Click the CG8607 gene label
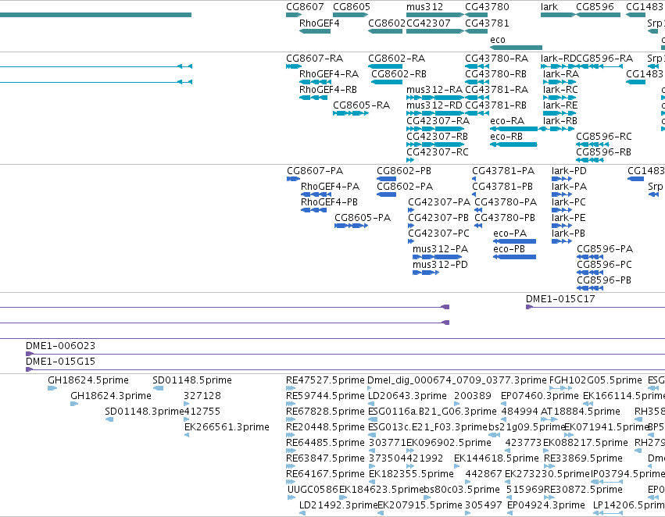Image resolution: width=665 pixels, height=517 pixels. click(x=305, y=7)
